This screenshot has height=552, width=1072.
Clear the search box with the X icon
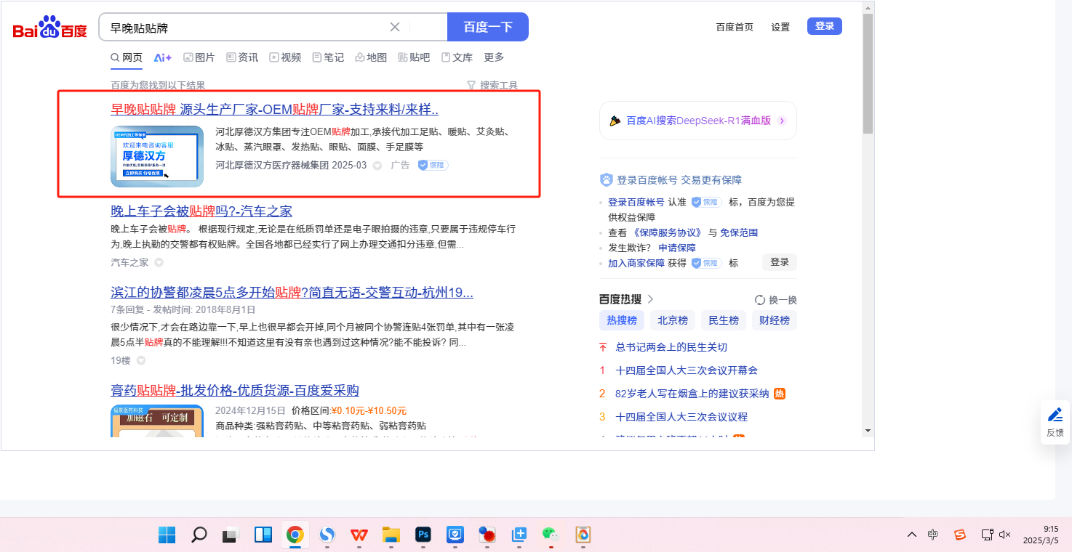click(x=395, y=28)
